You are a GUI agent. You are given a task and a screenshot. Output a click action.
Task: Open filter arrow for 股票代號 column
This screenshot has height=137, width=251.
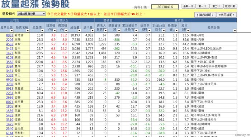12,30
